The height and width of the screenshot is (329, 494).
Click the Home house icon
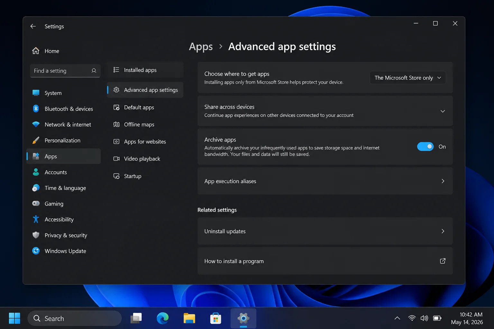pos(36,51)
